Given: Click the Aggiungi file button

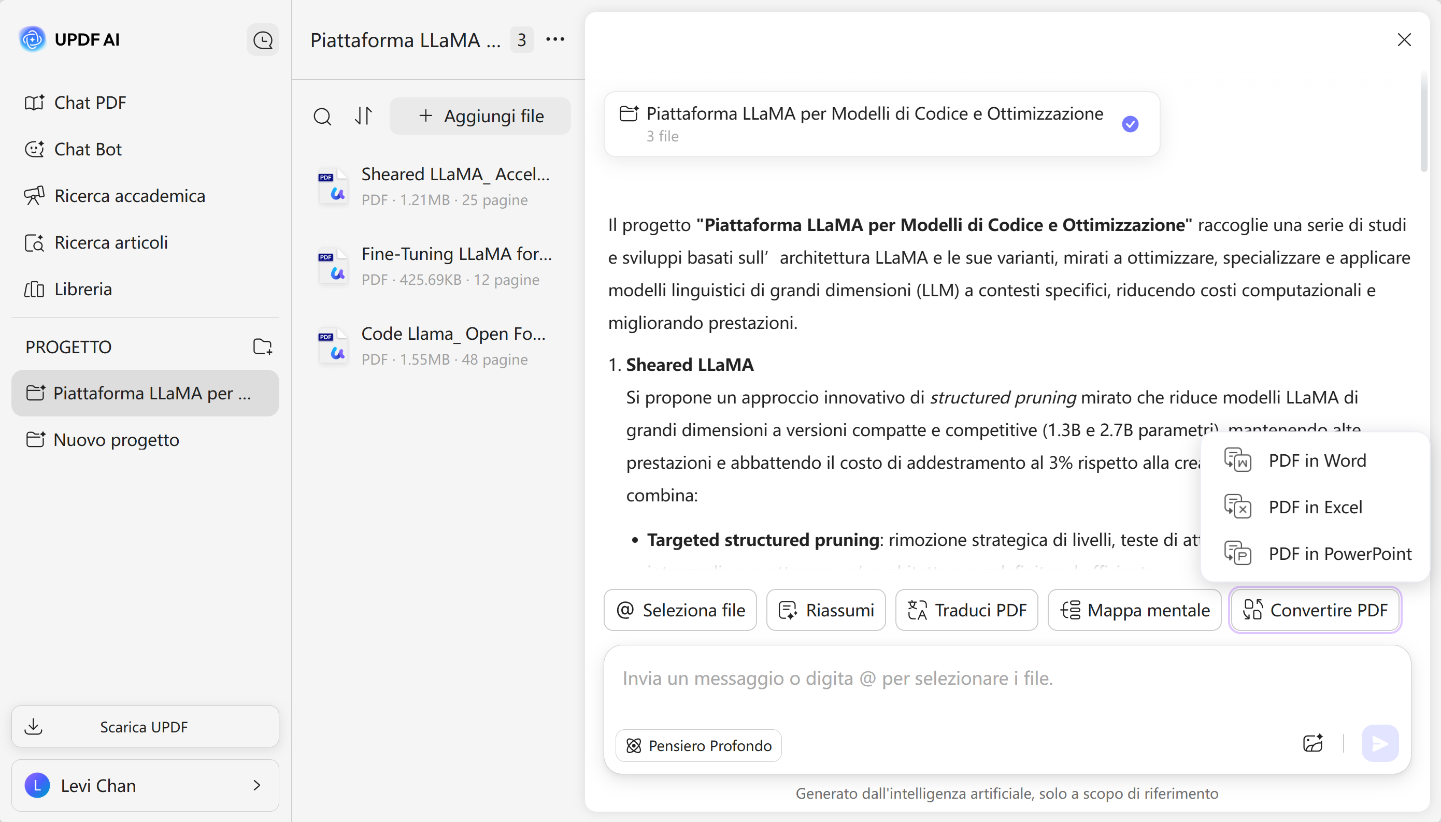Looking at the screenshot, I should click(479, 116).
